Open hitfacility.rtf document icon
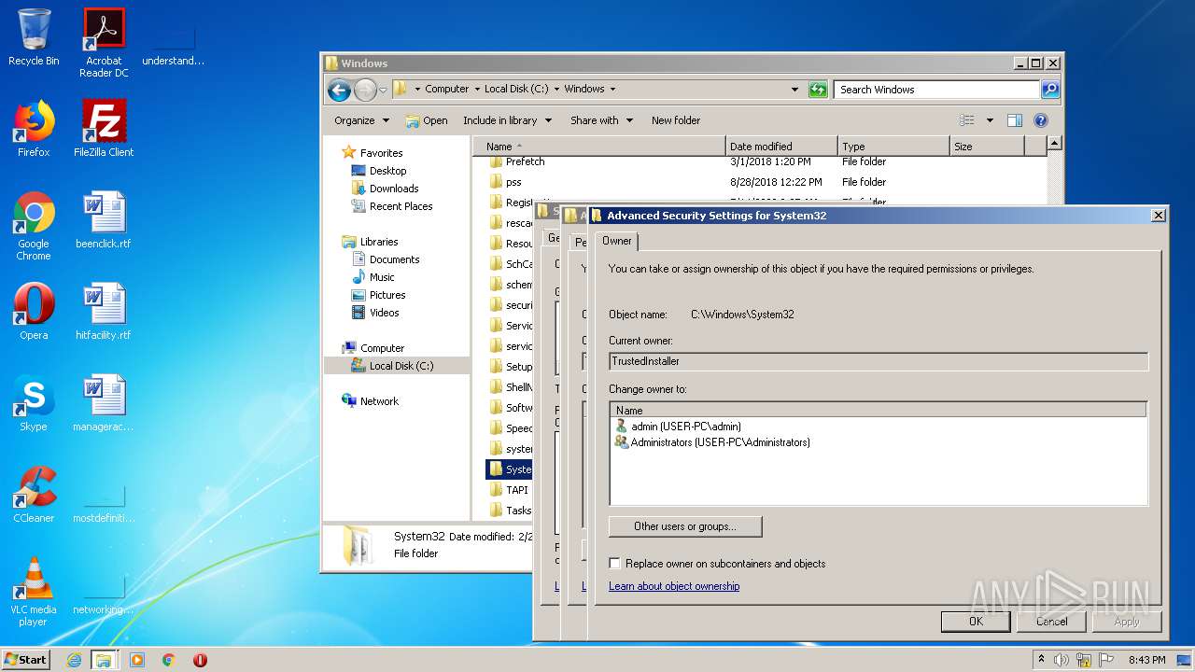 pos(104,312)
